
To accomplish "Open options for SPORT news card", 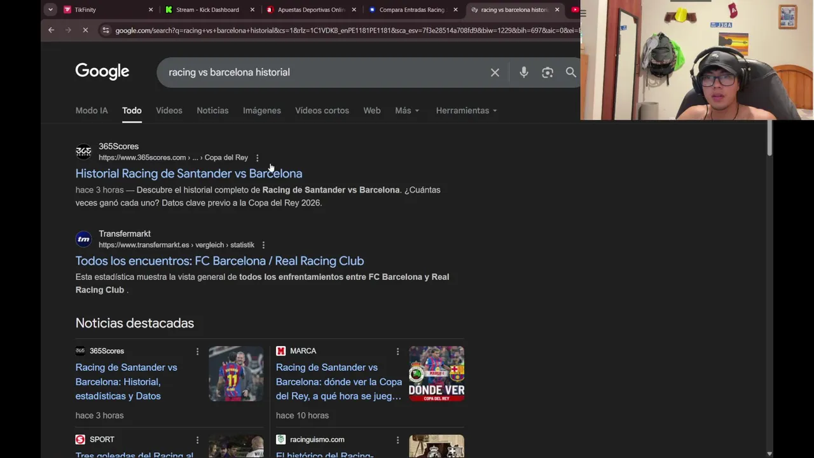I will point(197,440).
